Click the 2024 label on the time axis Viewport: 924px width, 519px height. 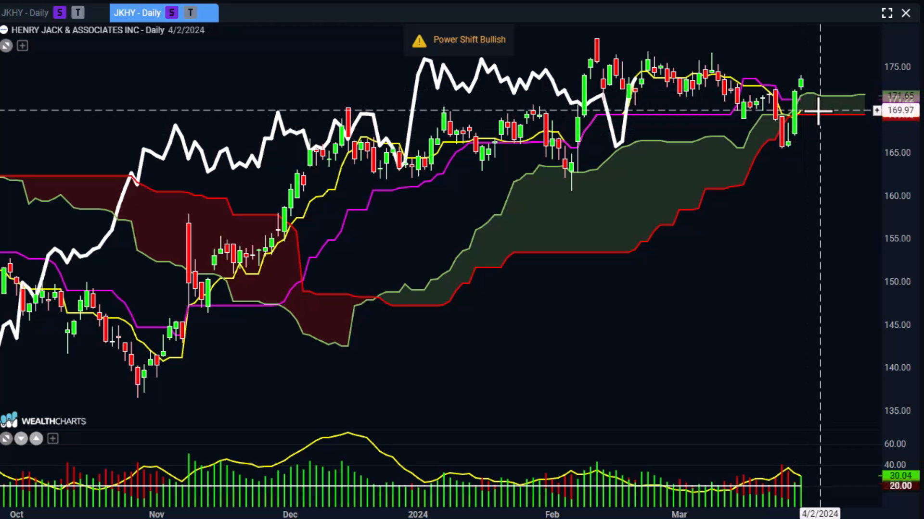[x=418, y=514]
